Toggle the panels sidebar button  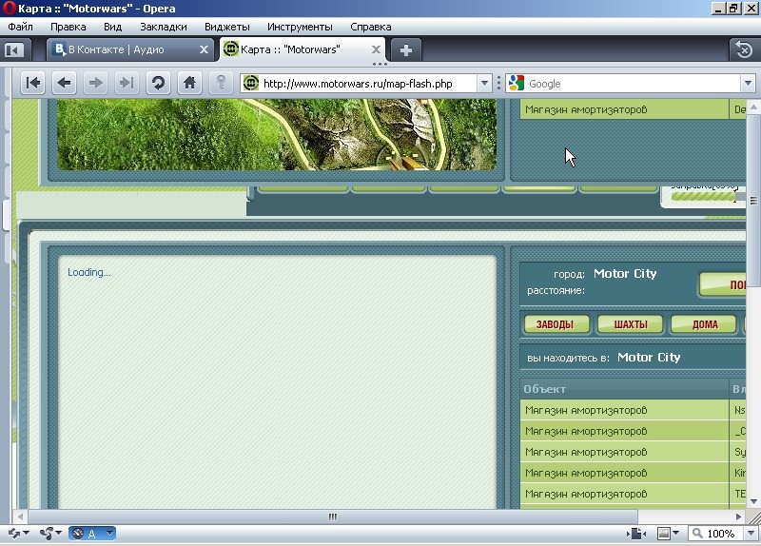(14, 49)
